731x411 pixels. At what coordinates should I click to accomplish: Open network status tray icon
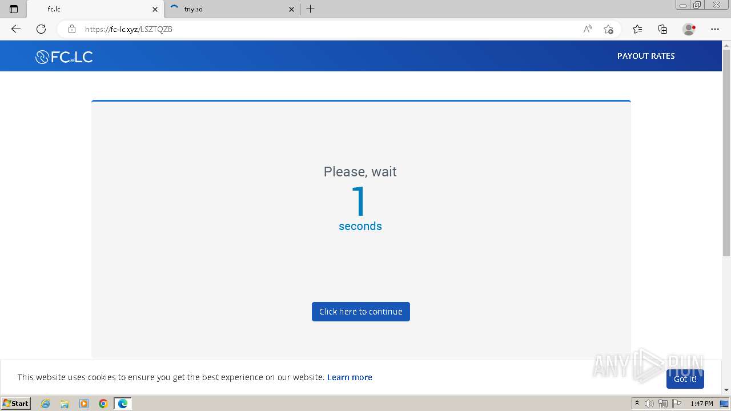click(x=663, y=404)
